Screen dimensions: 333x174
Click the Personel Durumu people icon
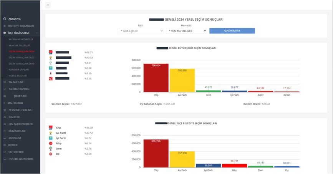[5, 110]
